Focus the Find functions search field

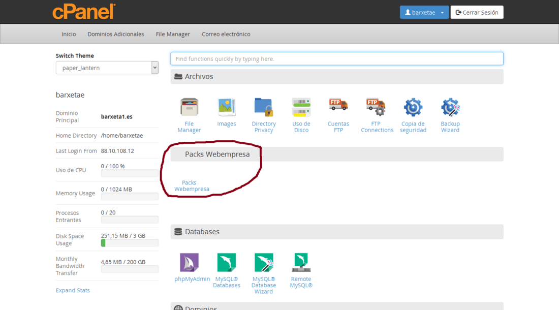click(336, 59)
